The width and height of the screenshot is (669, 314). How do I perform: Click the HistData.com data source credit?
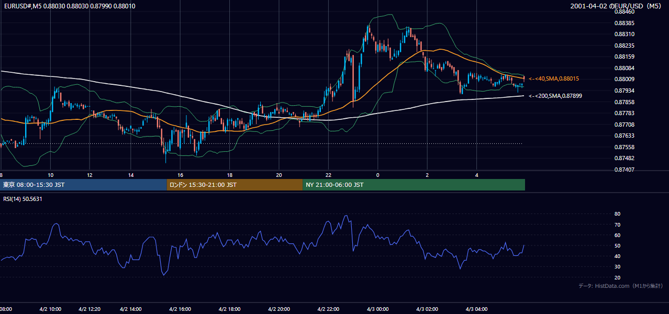621,286
